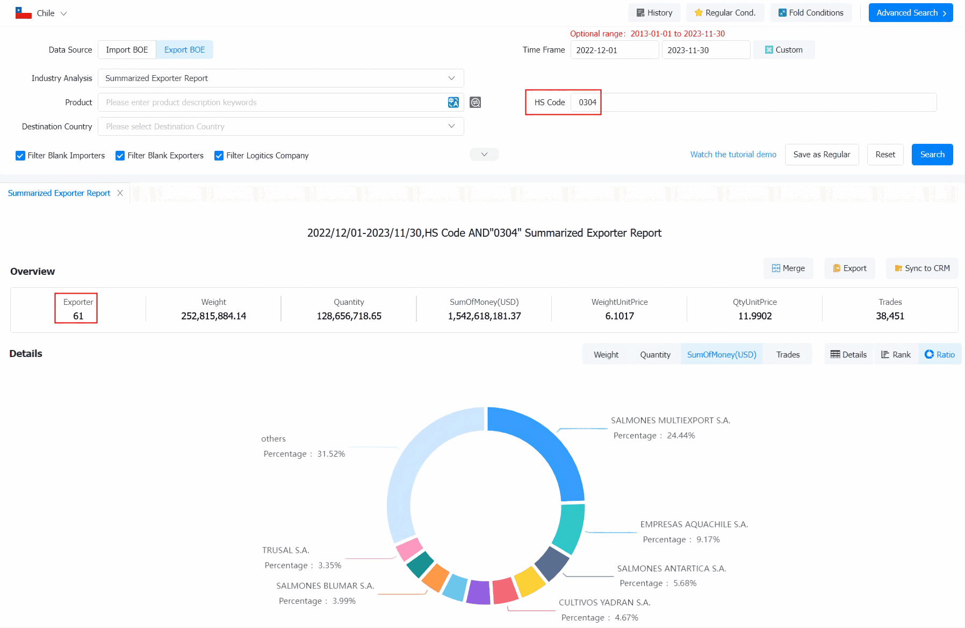Select Summarized Exporter Report tab
The width and height of the screenshot is (965, 628).
coord(59,193)
